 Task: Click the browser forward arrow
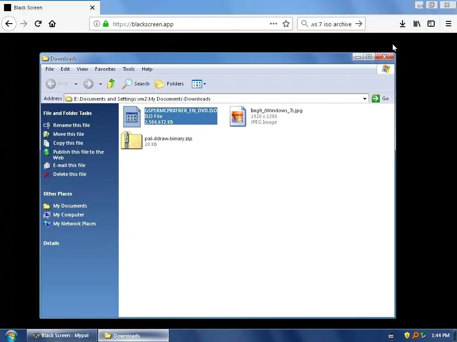pyautogui.click(x=24, y=24)
